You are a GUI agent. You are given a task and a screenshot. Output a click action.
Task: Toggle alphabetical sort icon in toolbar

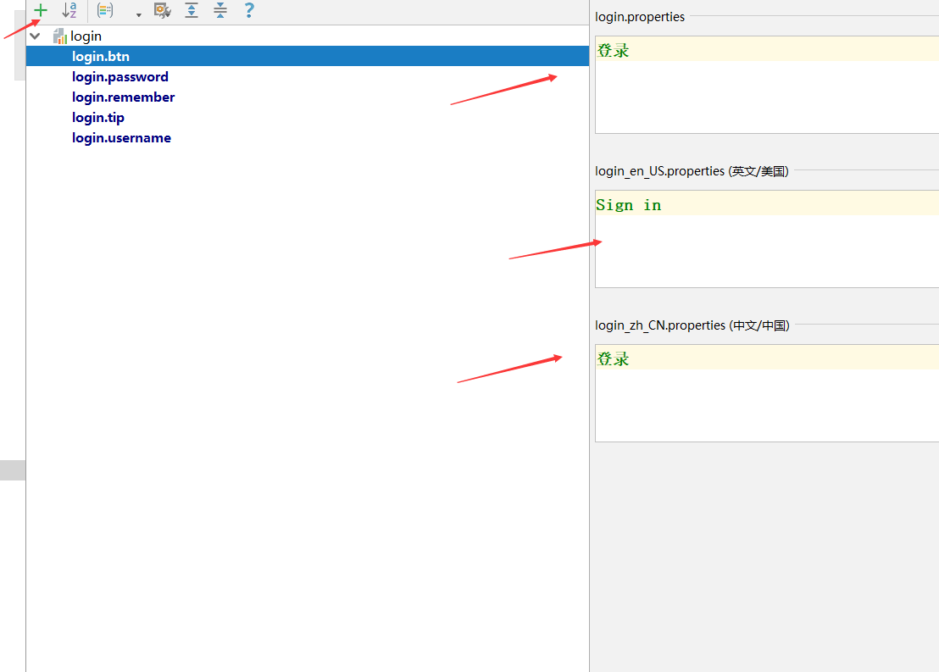coord(69,10)
